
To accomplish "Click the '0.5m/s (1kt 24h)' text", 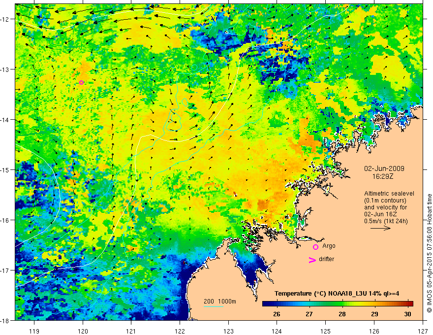I will click(x=386, y=221).
